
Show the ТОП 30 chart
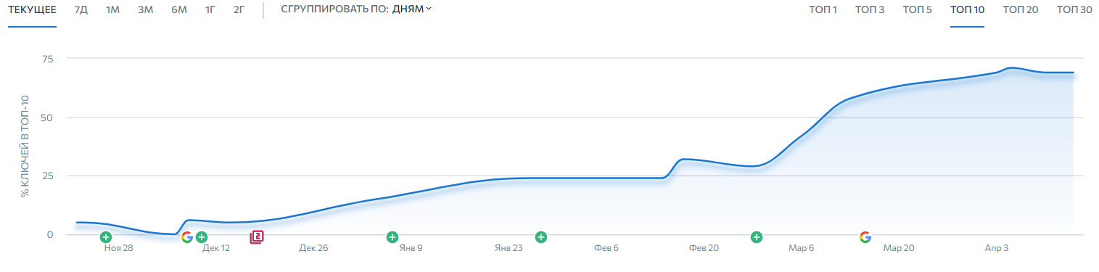tap(1074, 9)
